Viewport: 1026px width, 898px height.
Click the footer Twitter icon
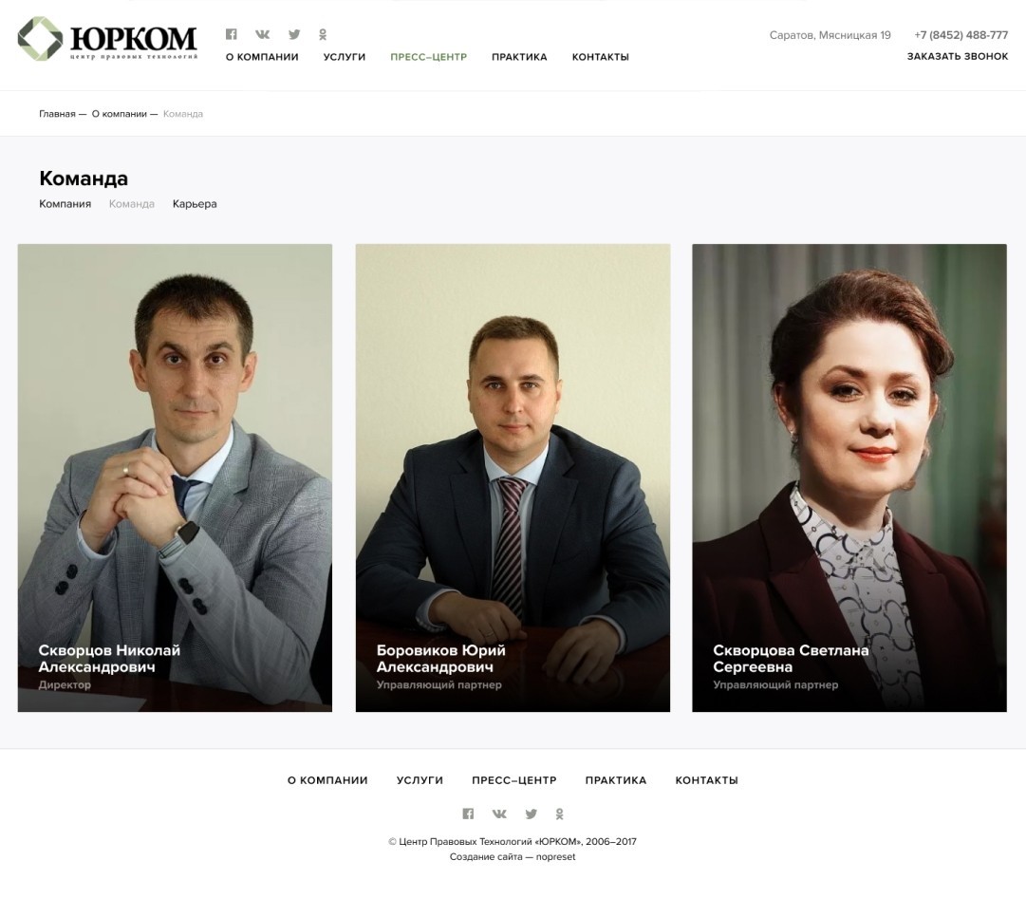click(x=532, y=814)
